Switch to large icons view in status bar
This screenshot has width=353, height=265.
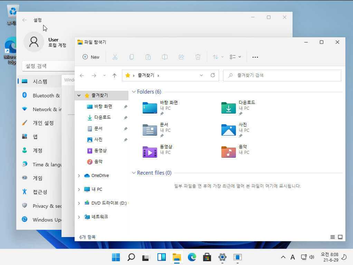click(x=340, y=237)
